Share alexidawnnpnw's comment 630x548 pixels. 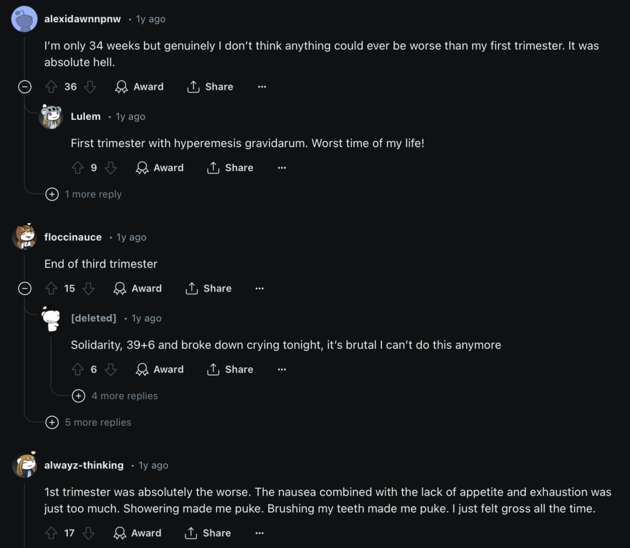(x=210, y=87)
